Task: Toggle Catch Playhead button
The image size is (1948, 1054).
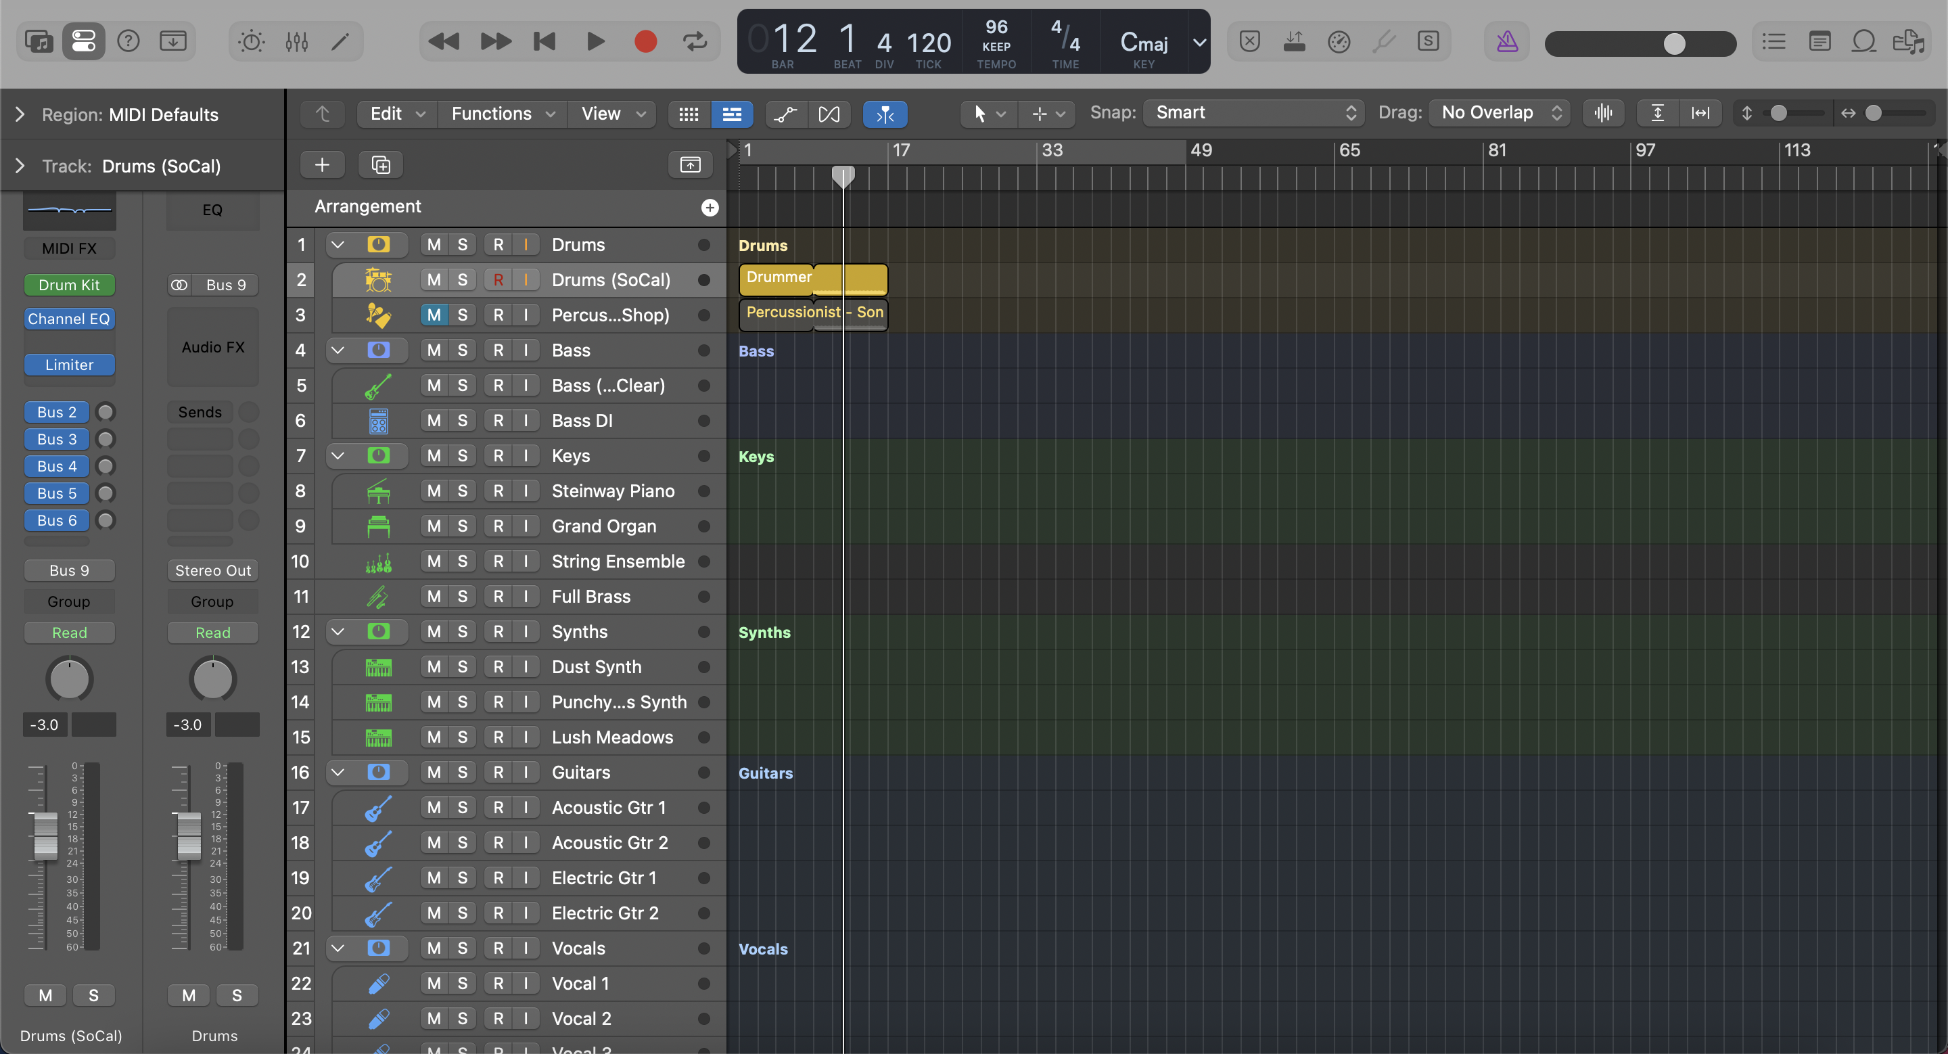Action: (x=885, y=114)
